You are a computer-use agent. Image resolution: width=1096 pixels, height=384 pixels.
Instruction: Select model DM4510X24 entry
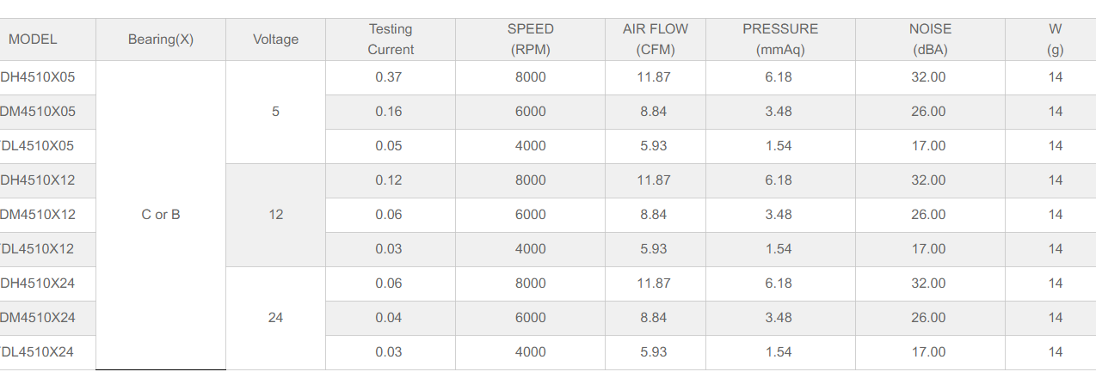pos(38,318)
